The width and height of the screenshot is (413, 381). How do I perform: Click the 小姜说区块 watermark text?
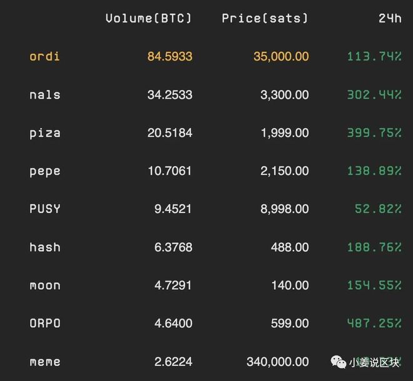point(374,363)
